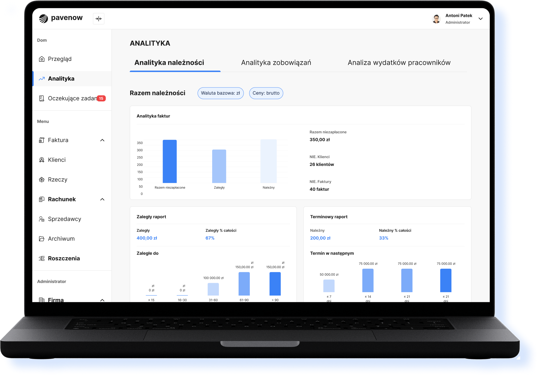Open Sprzedawcy via its vendor icon
This screenshot has height=377, width=539.
[x=42, y=219]
